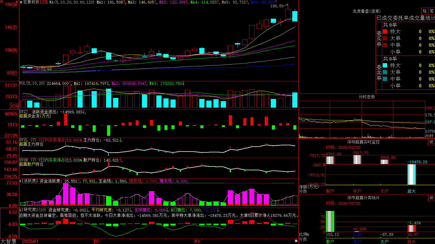
Task: Click the 7日内买卖净占比3.636% text
Action: point(60,160)
